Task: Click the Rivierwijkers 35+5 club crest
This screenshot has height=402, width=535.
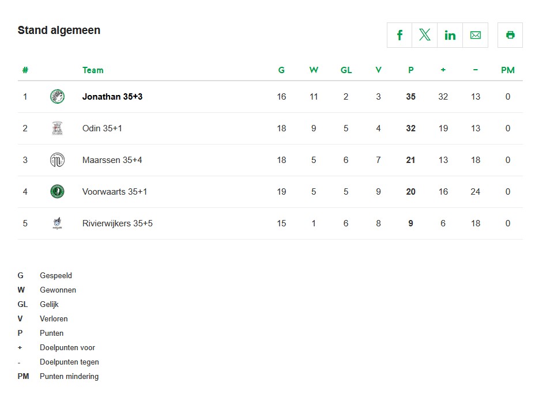Action: coord(57,223)
